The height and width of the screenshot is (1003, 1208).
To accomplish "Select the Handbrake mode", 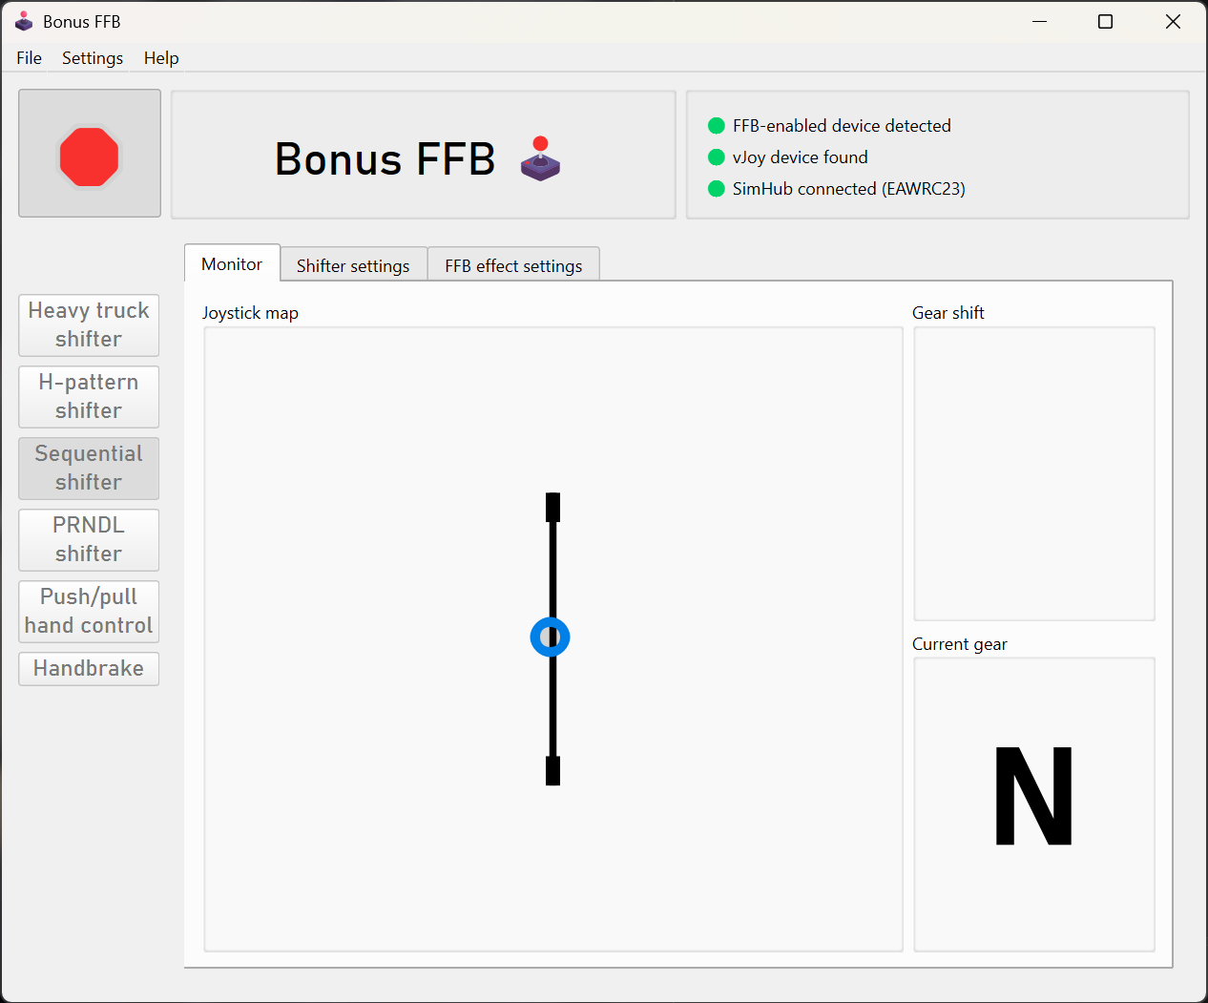I will coord(89,669).
